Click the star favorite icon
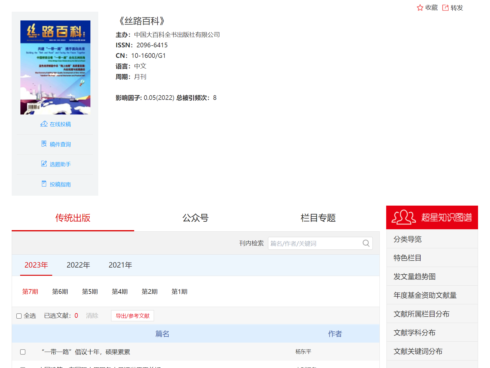This screenshot has width=490, height=368. pos(420,8)
